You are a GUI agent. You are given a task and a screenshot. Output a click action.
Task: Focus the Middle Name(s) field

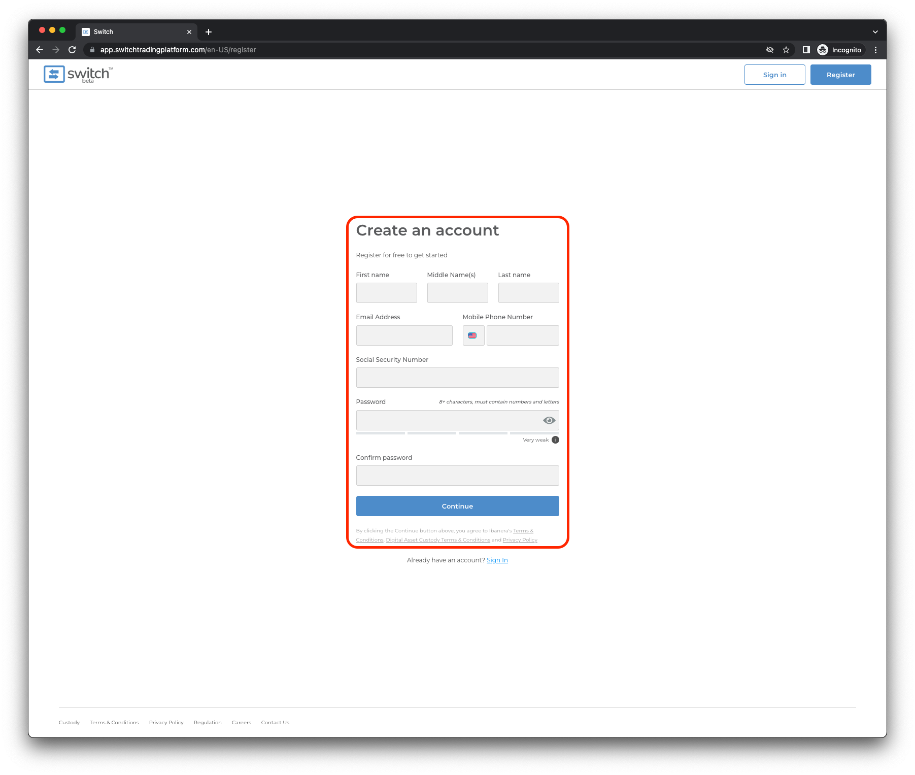pos(457,293)
